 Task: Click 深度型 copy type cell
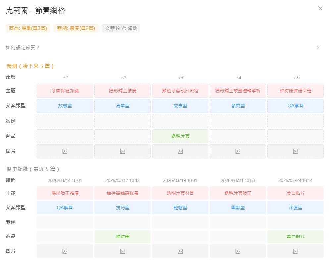(x=296, y=208)
